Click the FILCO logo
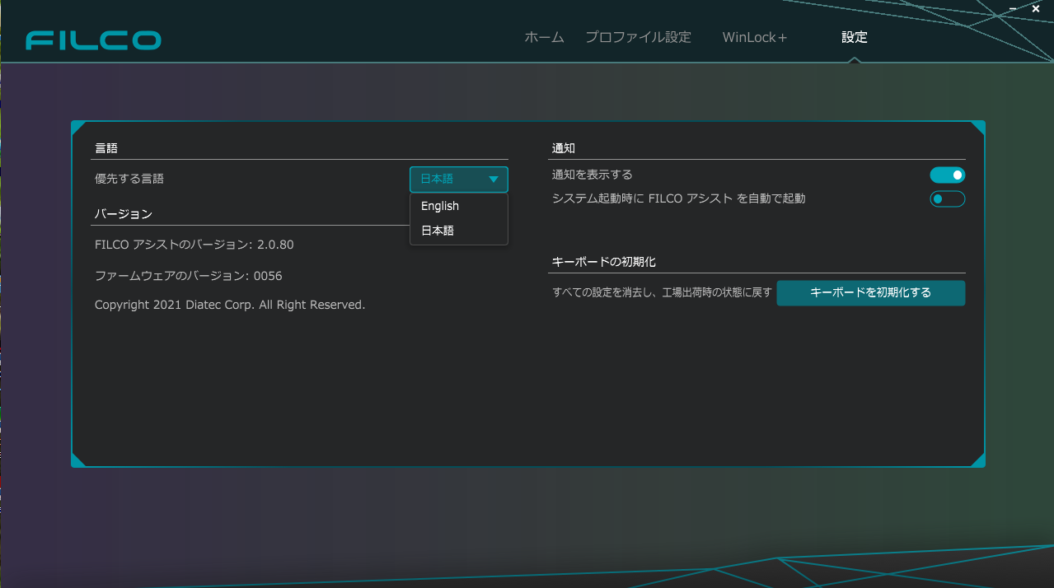This screenshot has width=1054, height=588. tap(92, 40)
